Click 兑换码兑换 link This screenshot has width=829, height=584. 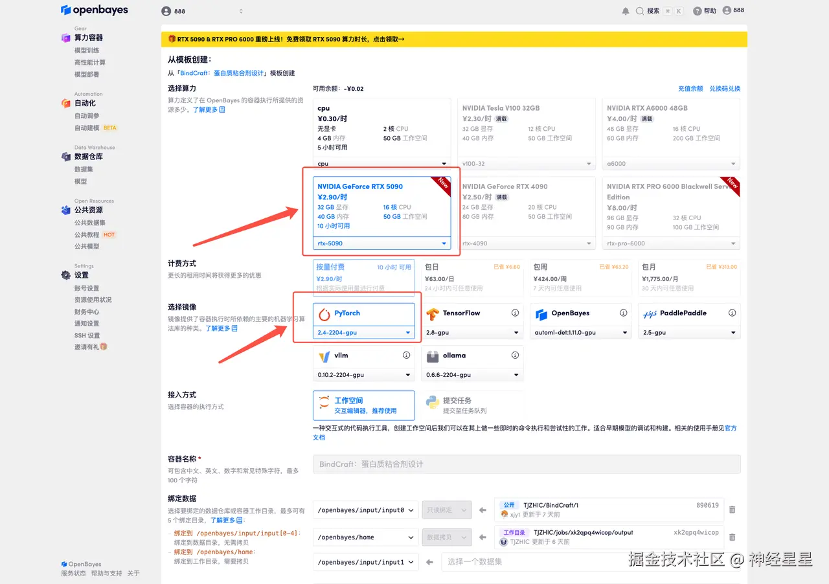tap(725, 89)
